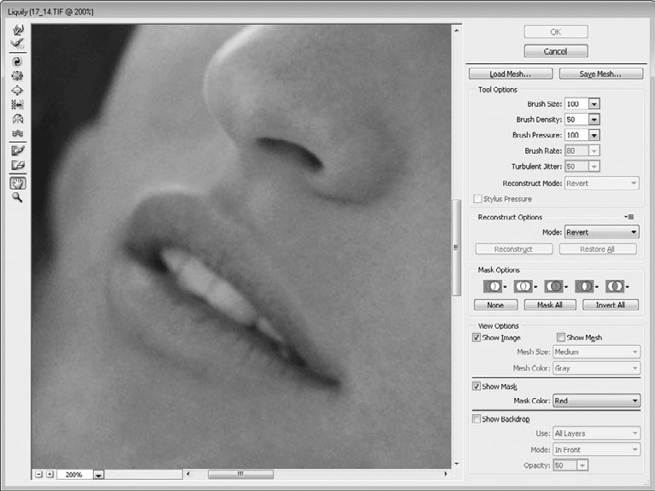Select the Zoom magnifier tool
Image resolution: width=655 pixels, height=491 pixels.
(x=18, y=197)
